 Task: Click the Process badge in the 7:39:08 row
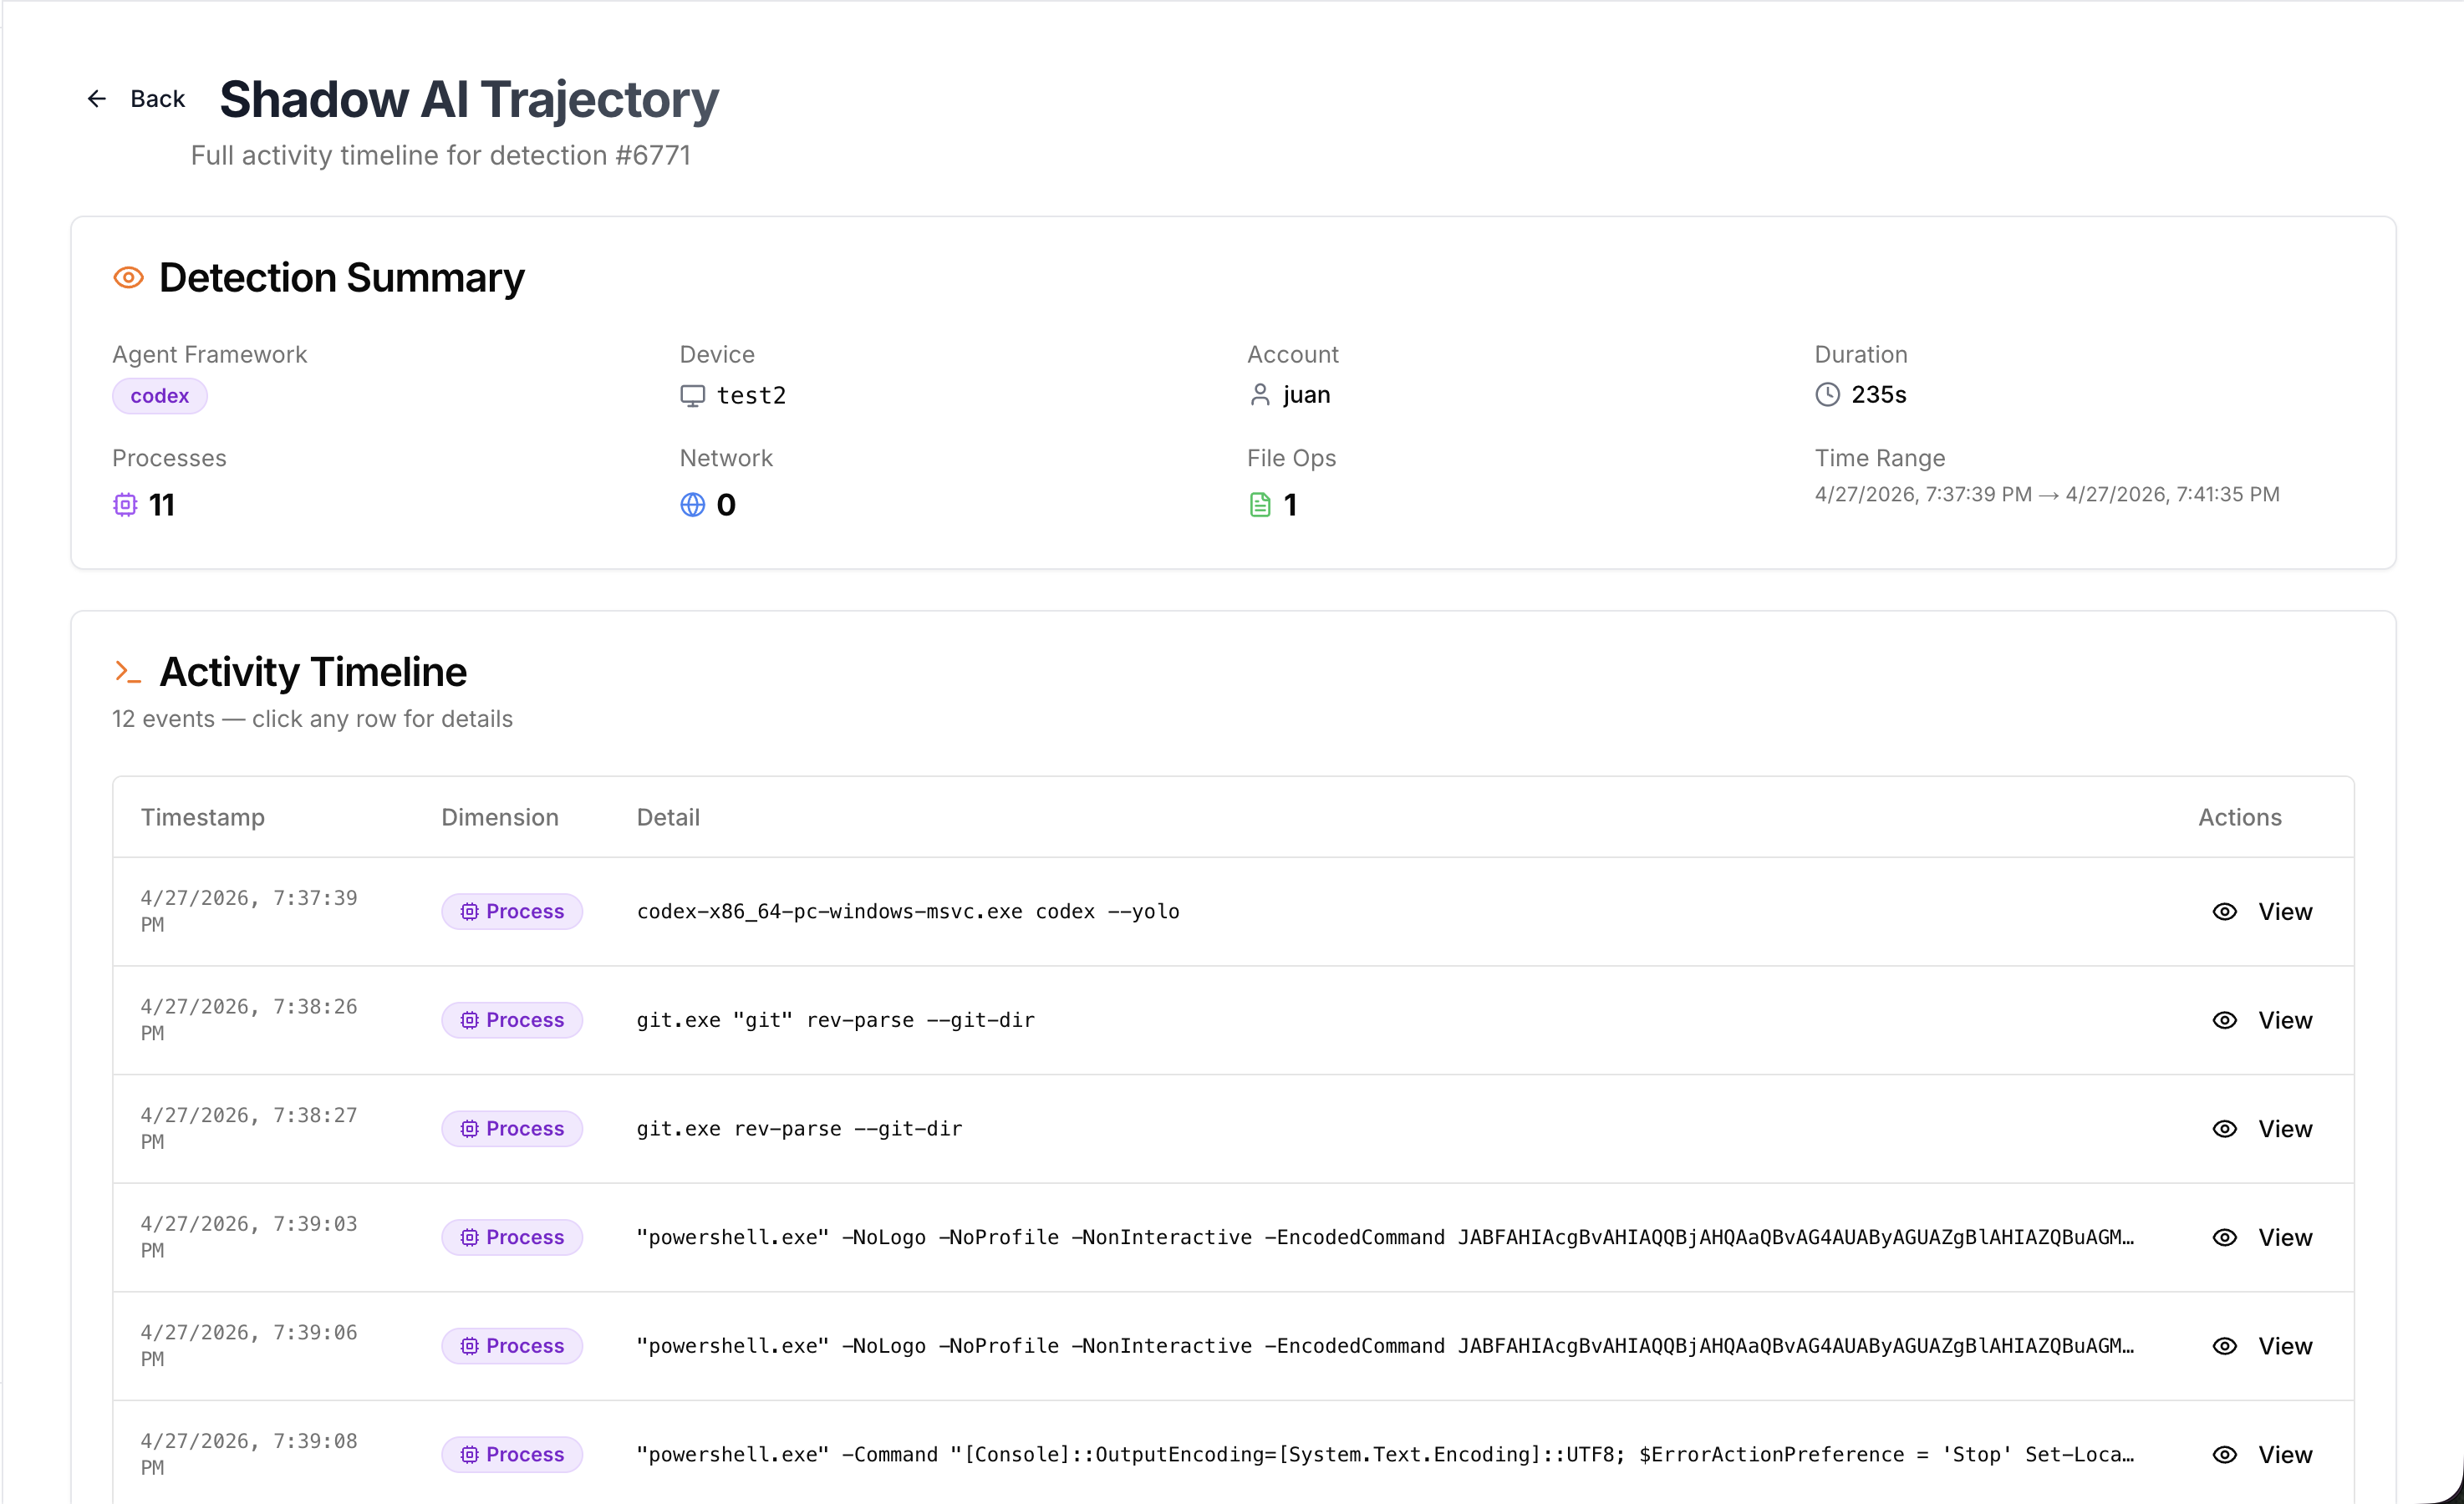(x=512, y=1455)
